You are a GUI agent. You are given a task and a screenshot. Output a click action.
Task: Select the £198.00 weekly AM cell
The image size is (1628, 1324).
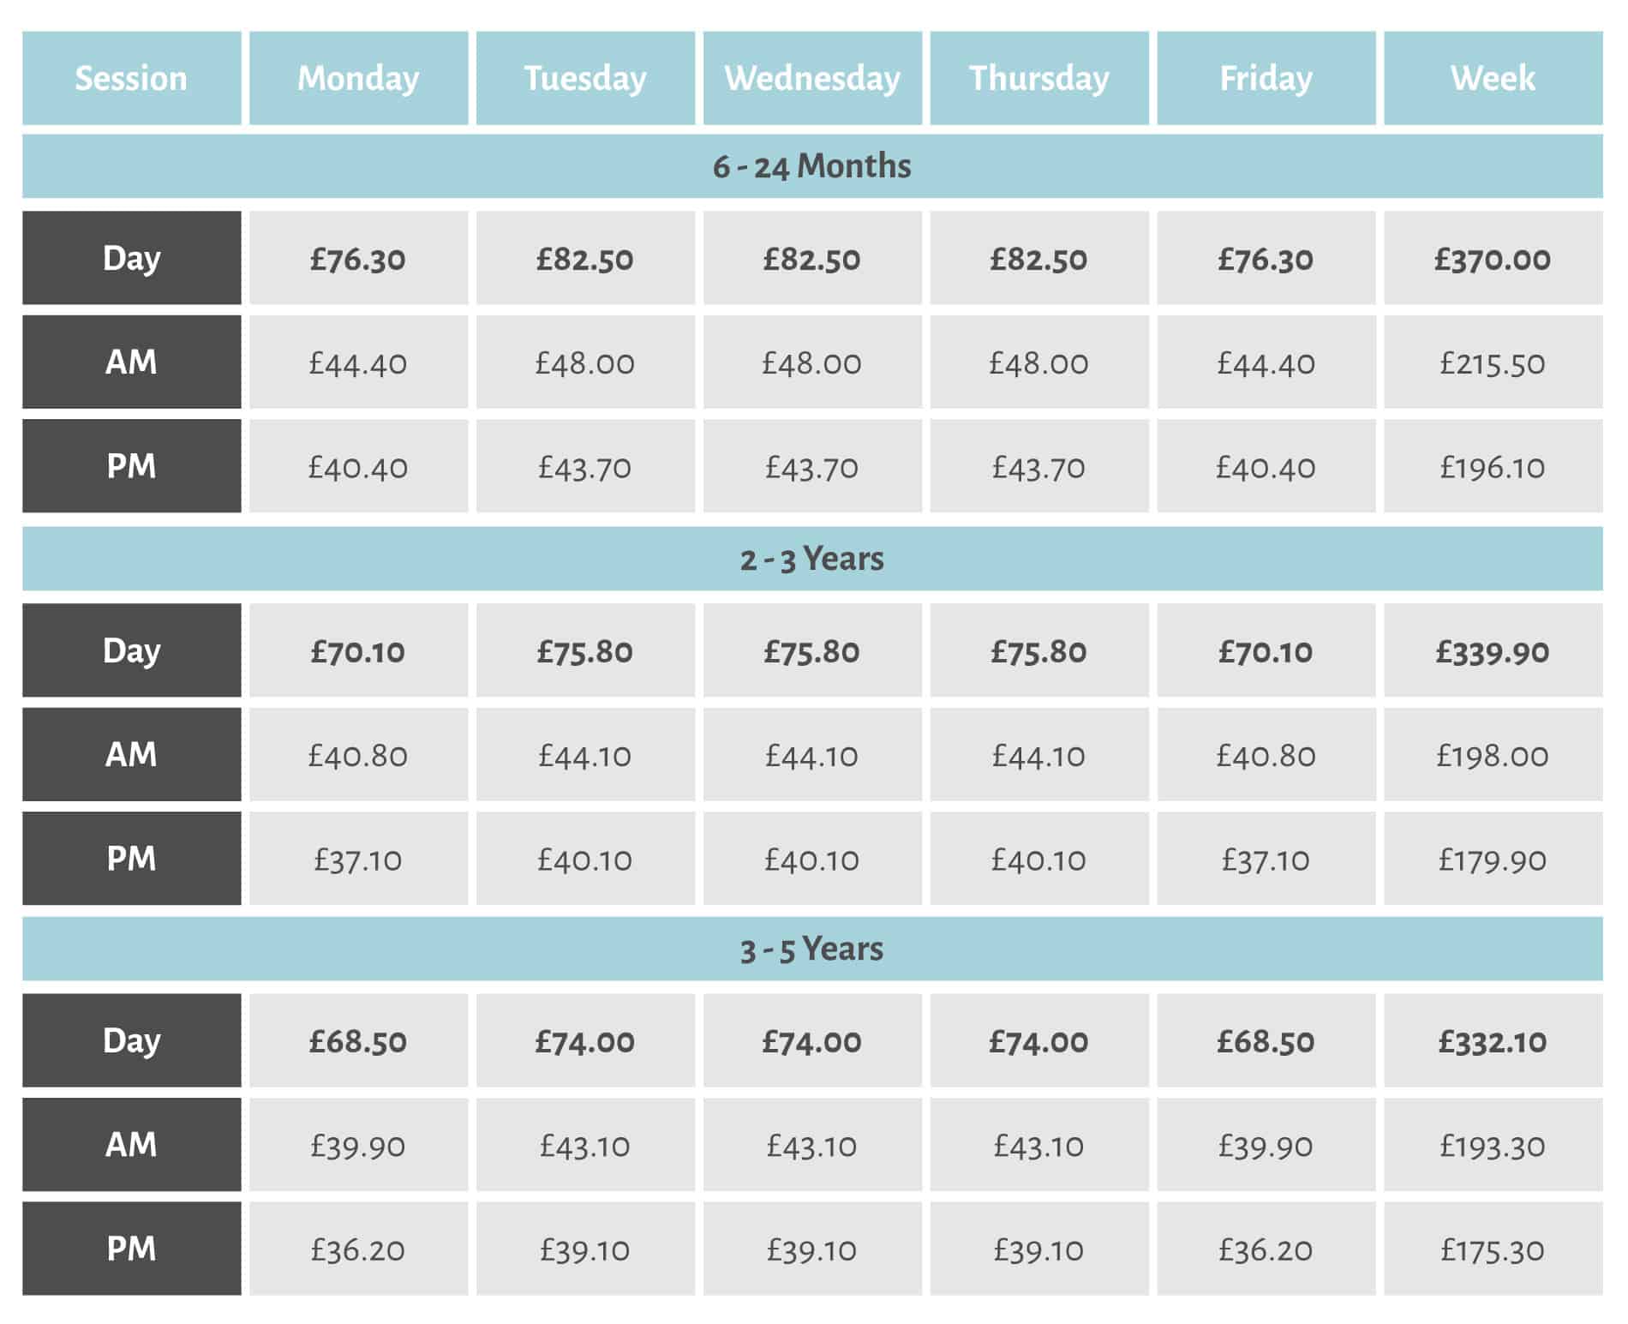[1493, 754]
